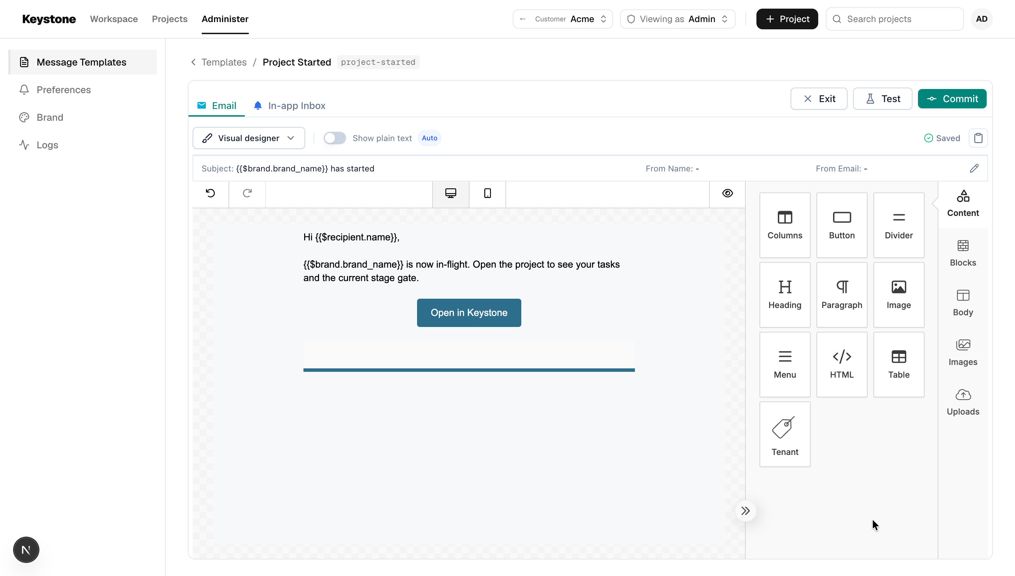Go to Workspace in top navigation
Viewport: 1015px width, 576px height.
pos(114,19)
